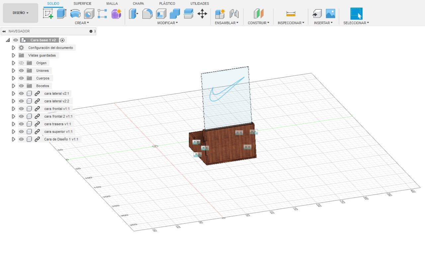This screenshot has width=425, height=279.
Task: Click the Measure tool icon
Action: [291, 14]
